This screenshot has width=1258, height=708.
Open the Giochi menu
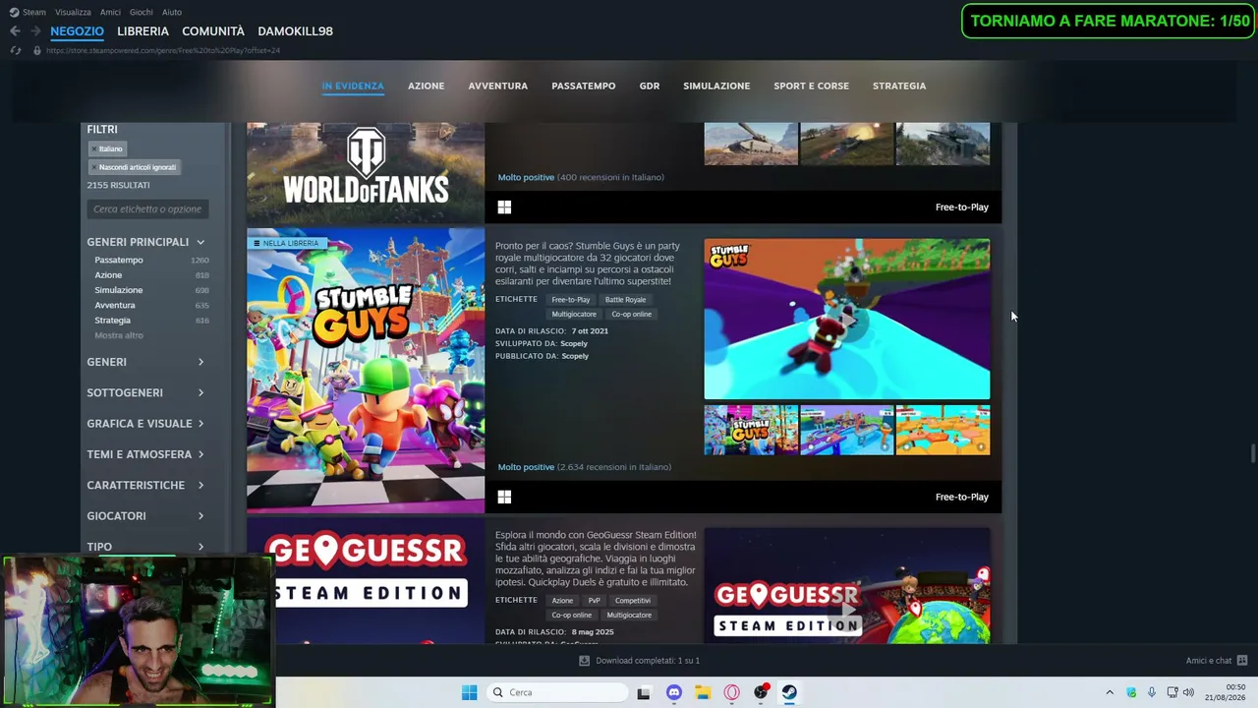(x=142, y=13)
